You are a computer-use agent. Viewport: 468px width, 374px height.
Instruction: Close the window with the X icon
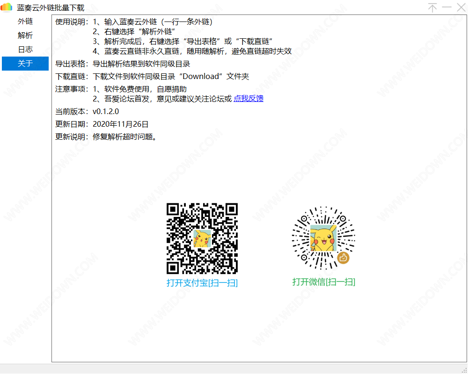point(461,7)
